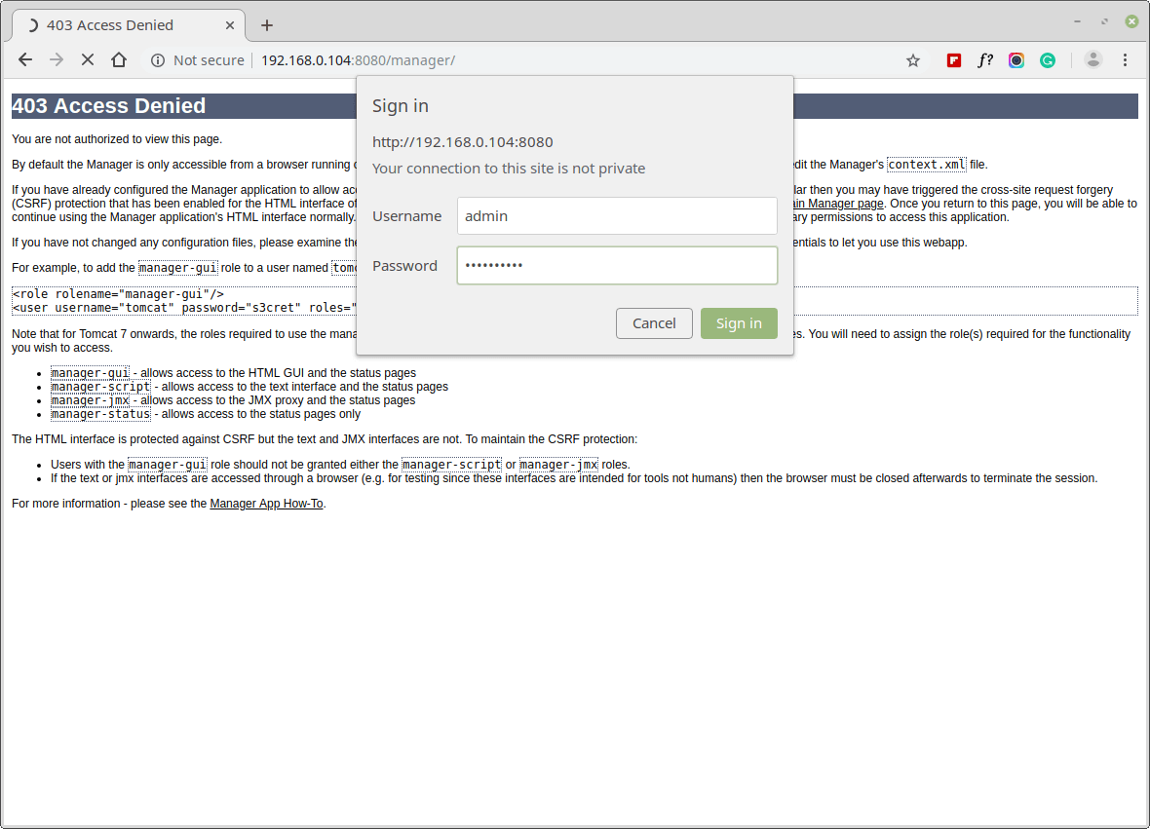Go back using the browser back arrow
The image size is (1150, 829).
point(25,60)
